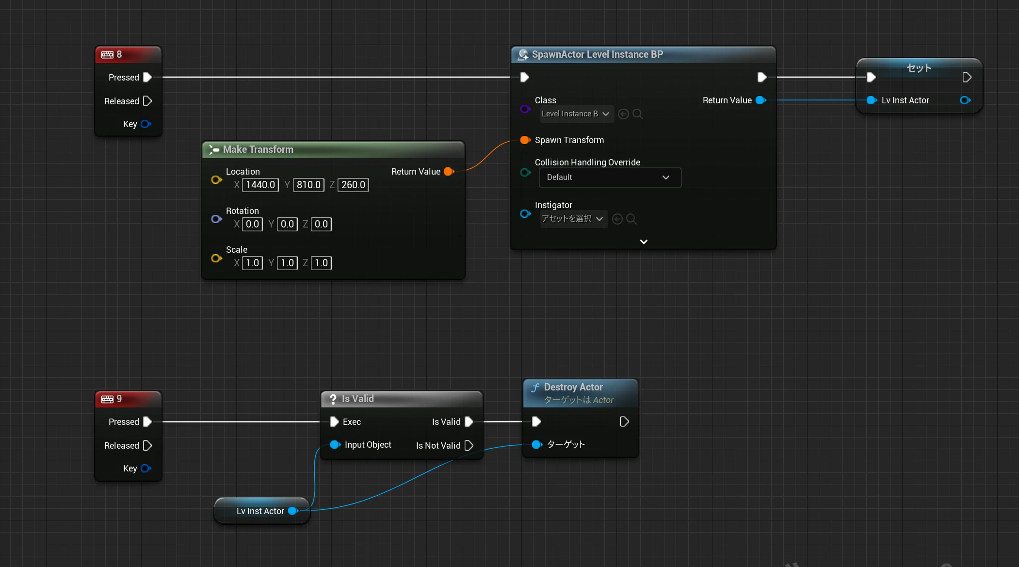Browse Instigator asset with magnifier icon
Screen dimensions: 1019x567
point(631,219)
